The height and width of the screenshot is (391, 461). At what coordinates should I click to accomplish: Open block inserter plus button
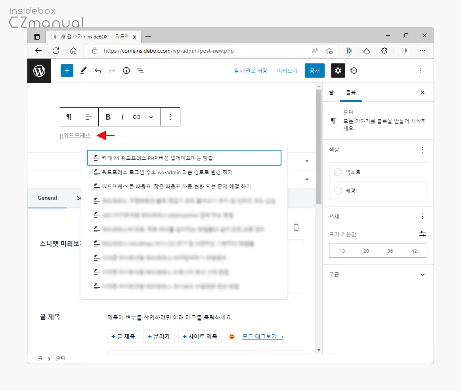point(67,71)
